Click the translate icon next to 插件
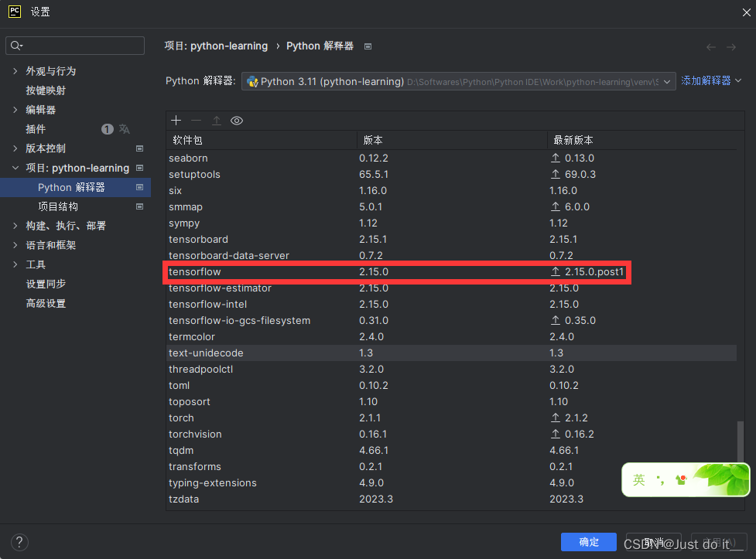Image resolution: width=756 pixels, height=559 pixels. coord(125,129)
